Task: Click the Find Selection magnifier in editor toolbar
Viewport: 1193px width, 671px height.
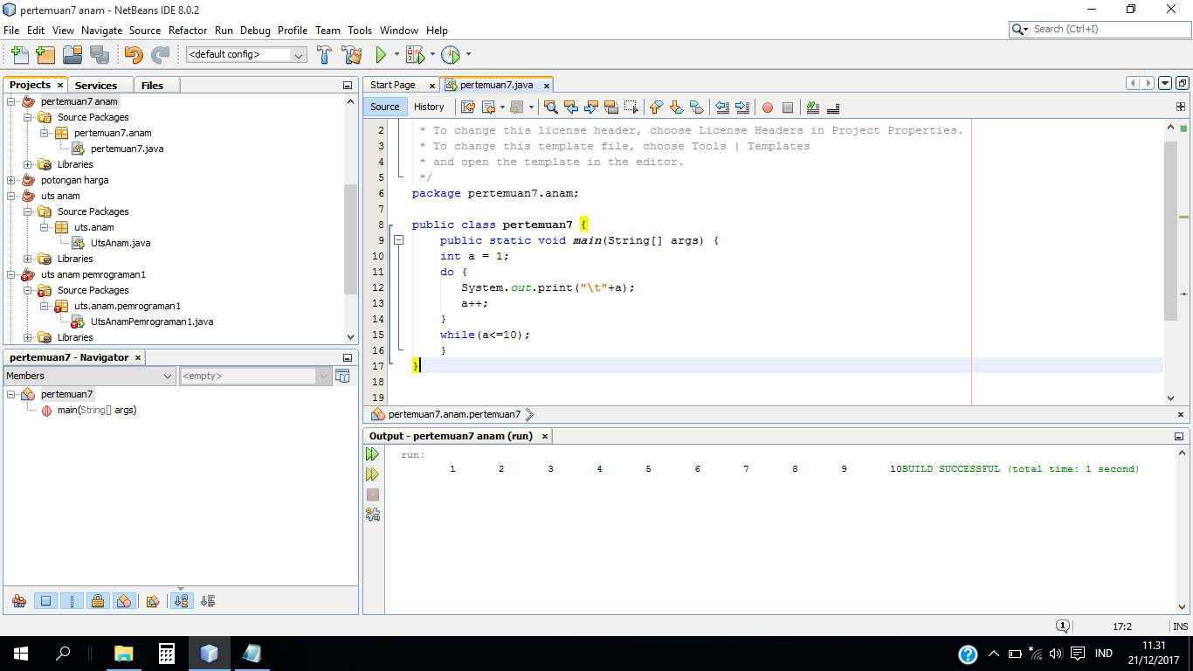Action: coord(551,107)
